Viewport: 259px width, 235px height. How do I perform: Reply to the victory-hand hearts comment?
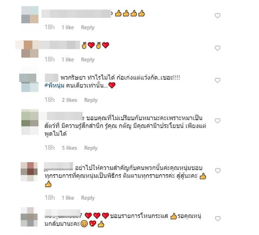tap(88, 59)
